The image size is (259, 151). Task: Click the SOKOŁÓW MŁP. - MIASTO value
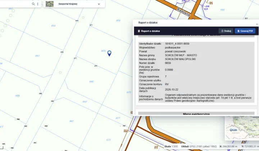click(181, 55)
